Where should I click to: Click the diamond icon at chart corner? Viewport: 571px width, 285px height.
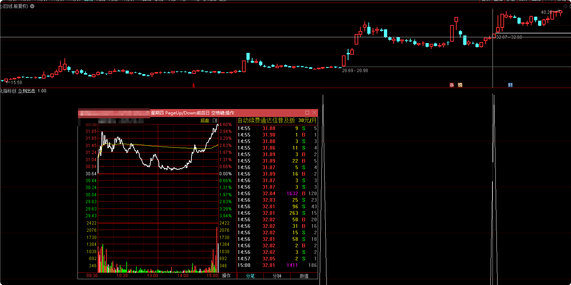pos(566,6)
